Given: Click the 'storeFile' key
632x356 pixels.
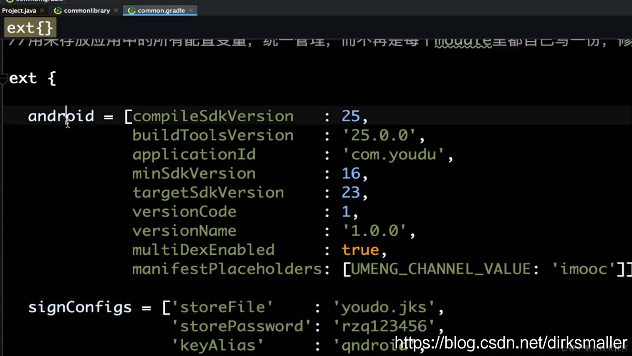Looking at the screenshot, I should pyautogui.click(x=222, y=307).
